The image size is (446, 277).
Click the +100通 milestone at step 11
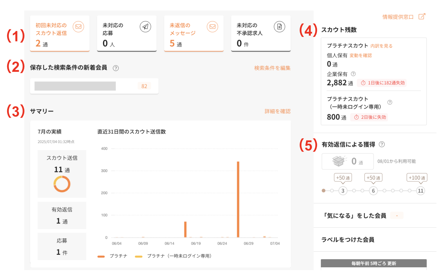[x=417, y=177]
